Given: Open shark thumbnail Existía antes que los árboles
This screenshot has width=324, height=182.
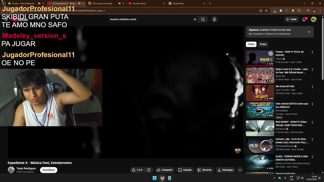Looking at the screenshot, I should pyautogui.click(x=260, y=110).
